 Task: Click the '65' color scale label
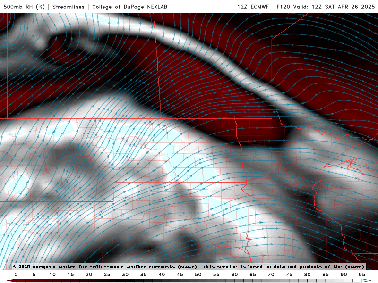[x=253, y=275]
